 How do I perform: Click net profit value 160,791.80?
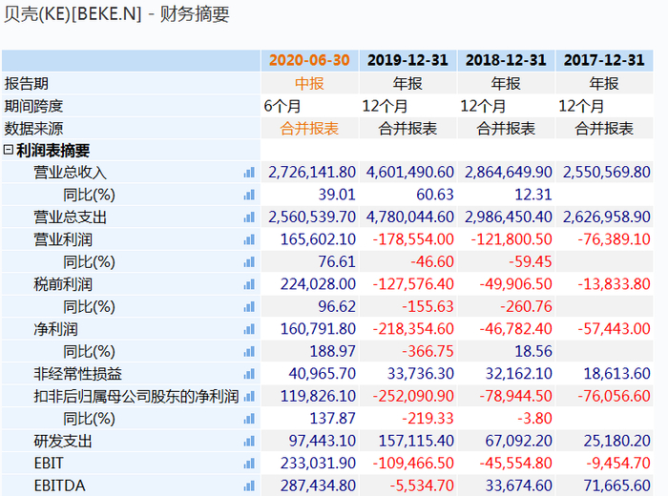(318, 329)
